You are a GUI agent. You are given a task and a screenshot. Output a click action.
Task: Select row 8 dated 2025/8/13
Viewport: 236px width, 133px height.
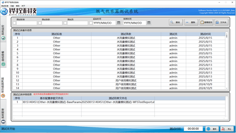pyautogui.click(x=119, y=65)
